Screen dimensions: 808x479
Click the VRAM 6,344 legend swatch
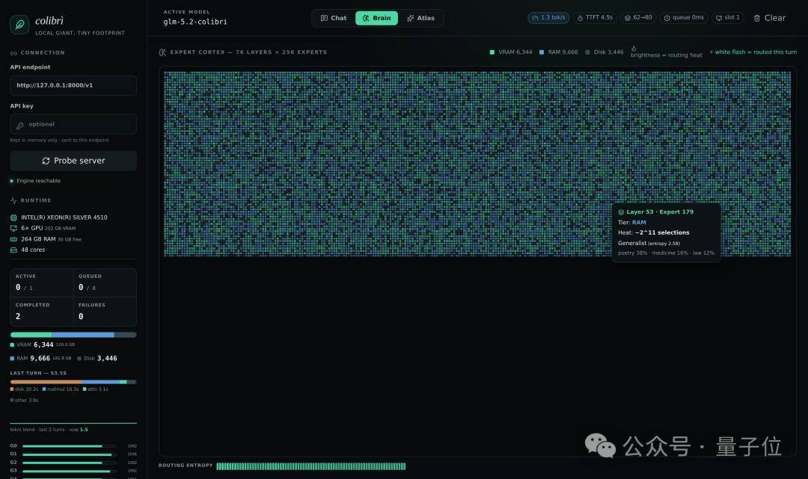pyautogui.click(x=492, y=52)
